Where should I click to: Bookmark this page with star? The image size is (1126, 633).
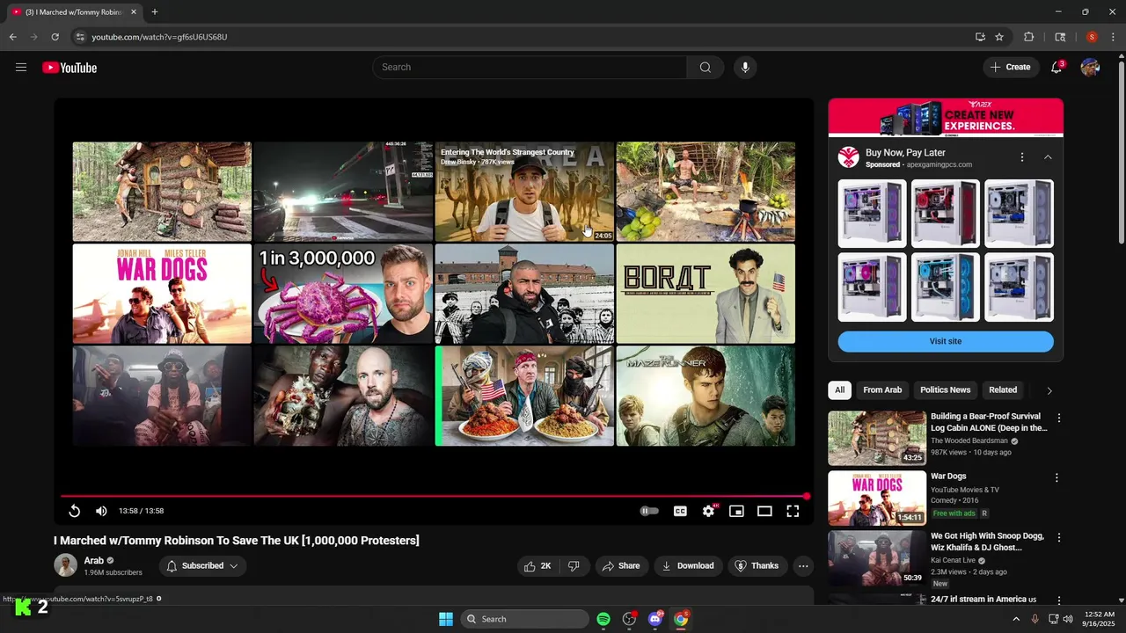999,37
